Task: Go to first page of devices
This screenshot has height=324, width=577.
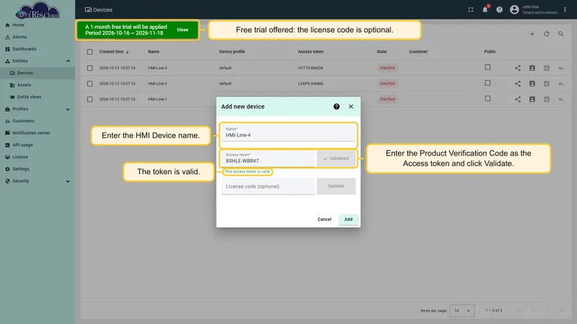Action: click(519, 311)
